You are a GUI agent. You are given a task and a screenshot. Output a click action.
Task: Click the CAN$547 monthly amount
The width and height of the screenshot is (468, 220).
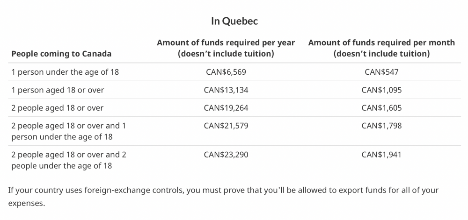pyautogui.click(x=381, y=72)
